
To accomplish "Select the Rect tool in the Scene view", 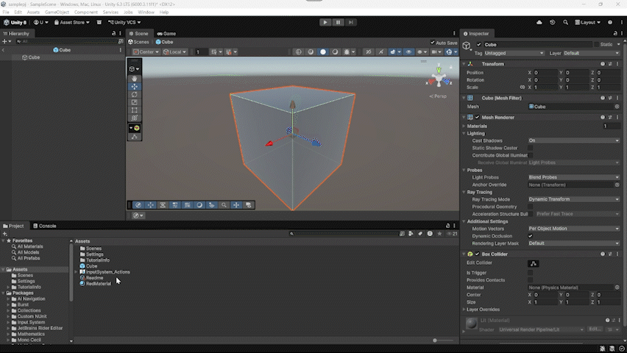I will (x=135, y=110).
